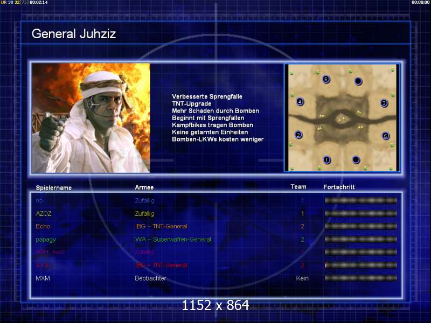
Task: Click papagy's WA – Superwaffen-General army entry
Action: tap(173, 239)
